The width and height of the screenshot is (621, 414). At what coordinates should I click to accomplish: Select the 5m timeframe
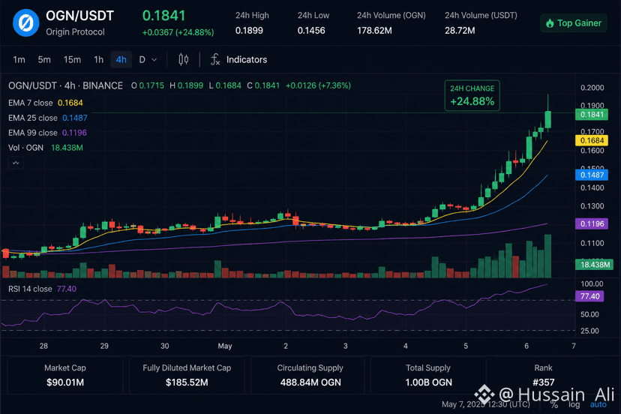click(x=44, y=60)
